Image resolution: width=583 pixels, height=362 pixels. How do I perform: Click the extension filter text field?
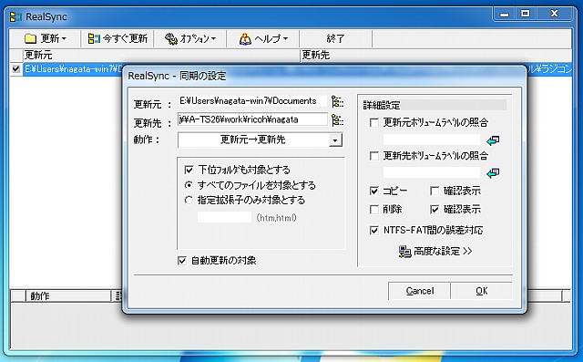pyautogui.click(x=224, y=217)
